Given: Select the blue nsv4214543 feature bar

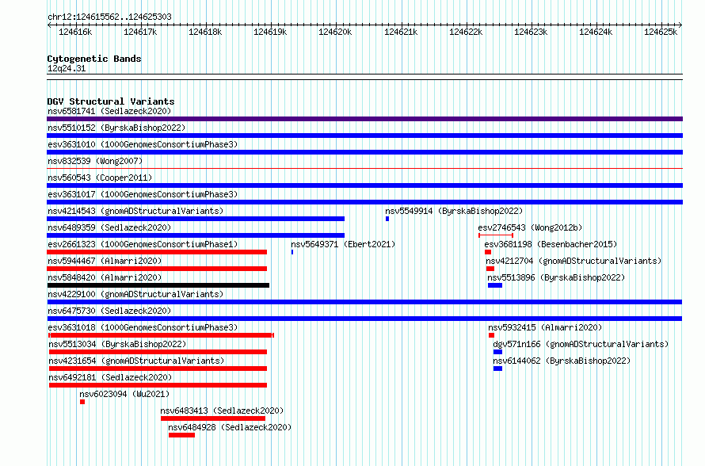Looking at the screenshot, I should (196, 219).
